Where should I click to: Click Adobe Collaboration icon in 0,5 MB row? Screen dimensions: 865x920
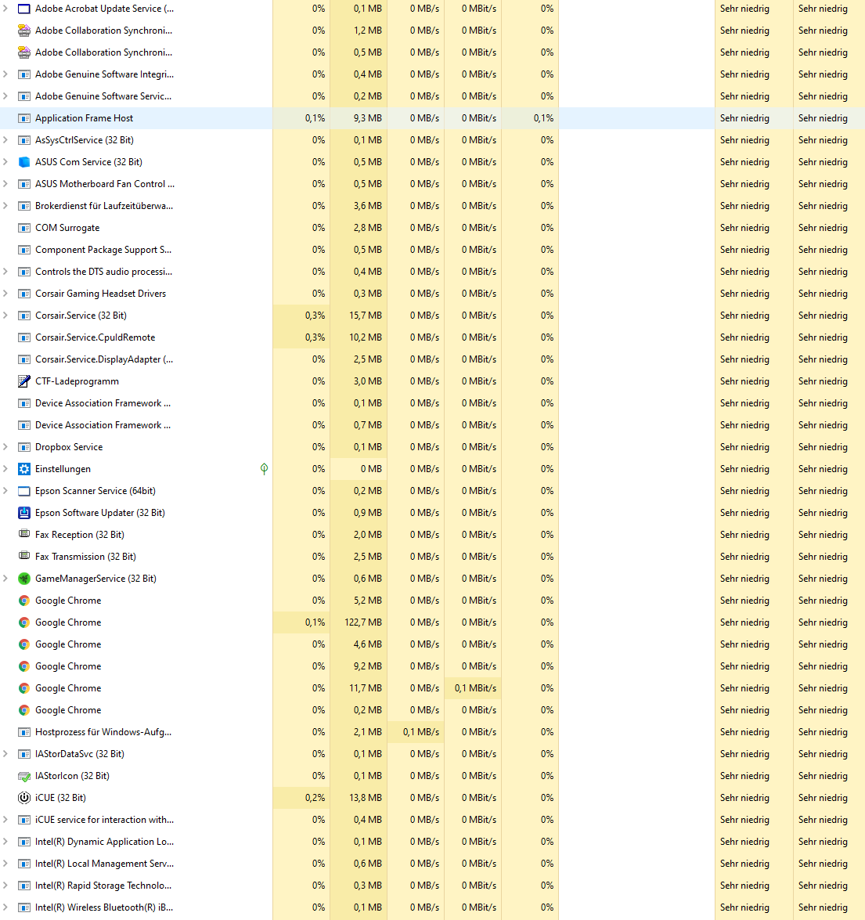24,52
